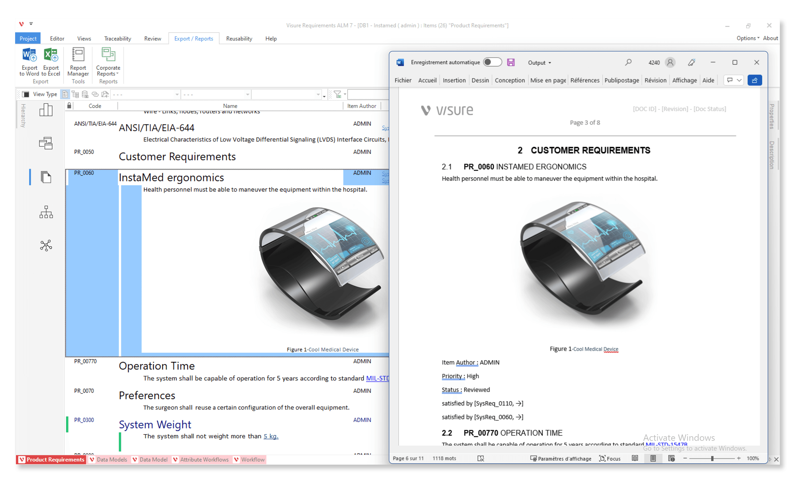
Task: Click the pen sparkle icon in Word title bar
Action: coord(692,62)
